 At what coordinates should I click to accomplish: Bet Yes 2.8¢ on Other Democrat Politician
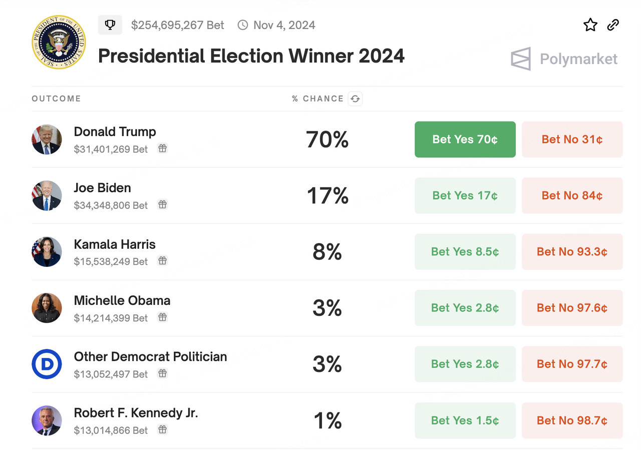(465, 364)
